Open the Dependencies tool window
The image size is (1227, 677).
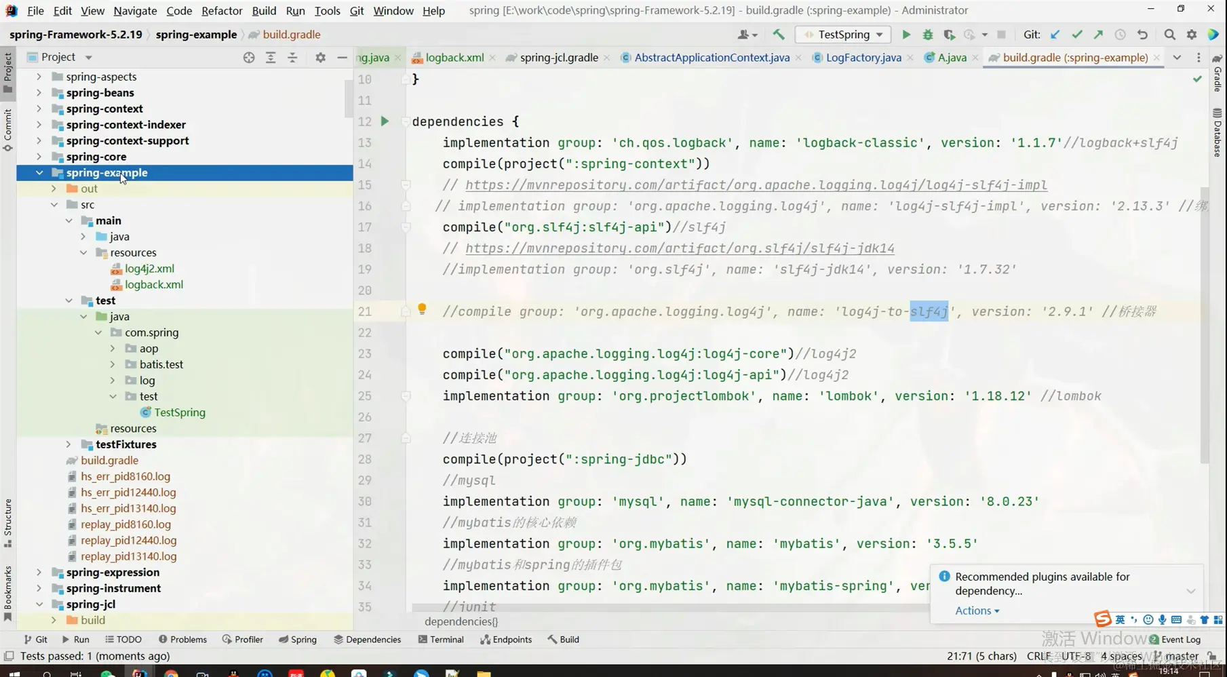(367, 640)
